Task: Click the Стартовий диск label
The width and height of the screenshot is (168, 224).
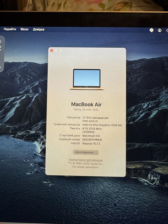Action: click(69, 135)
